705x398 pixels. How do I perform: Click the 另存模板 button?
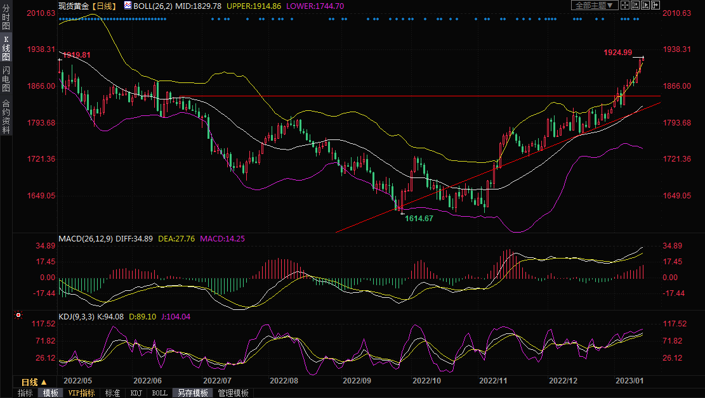(x=192, y=393)
